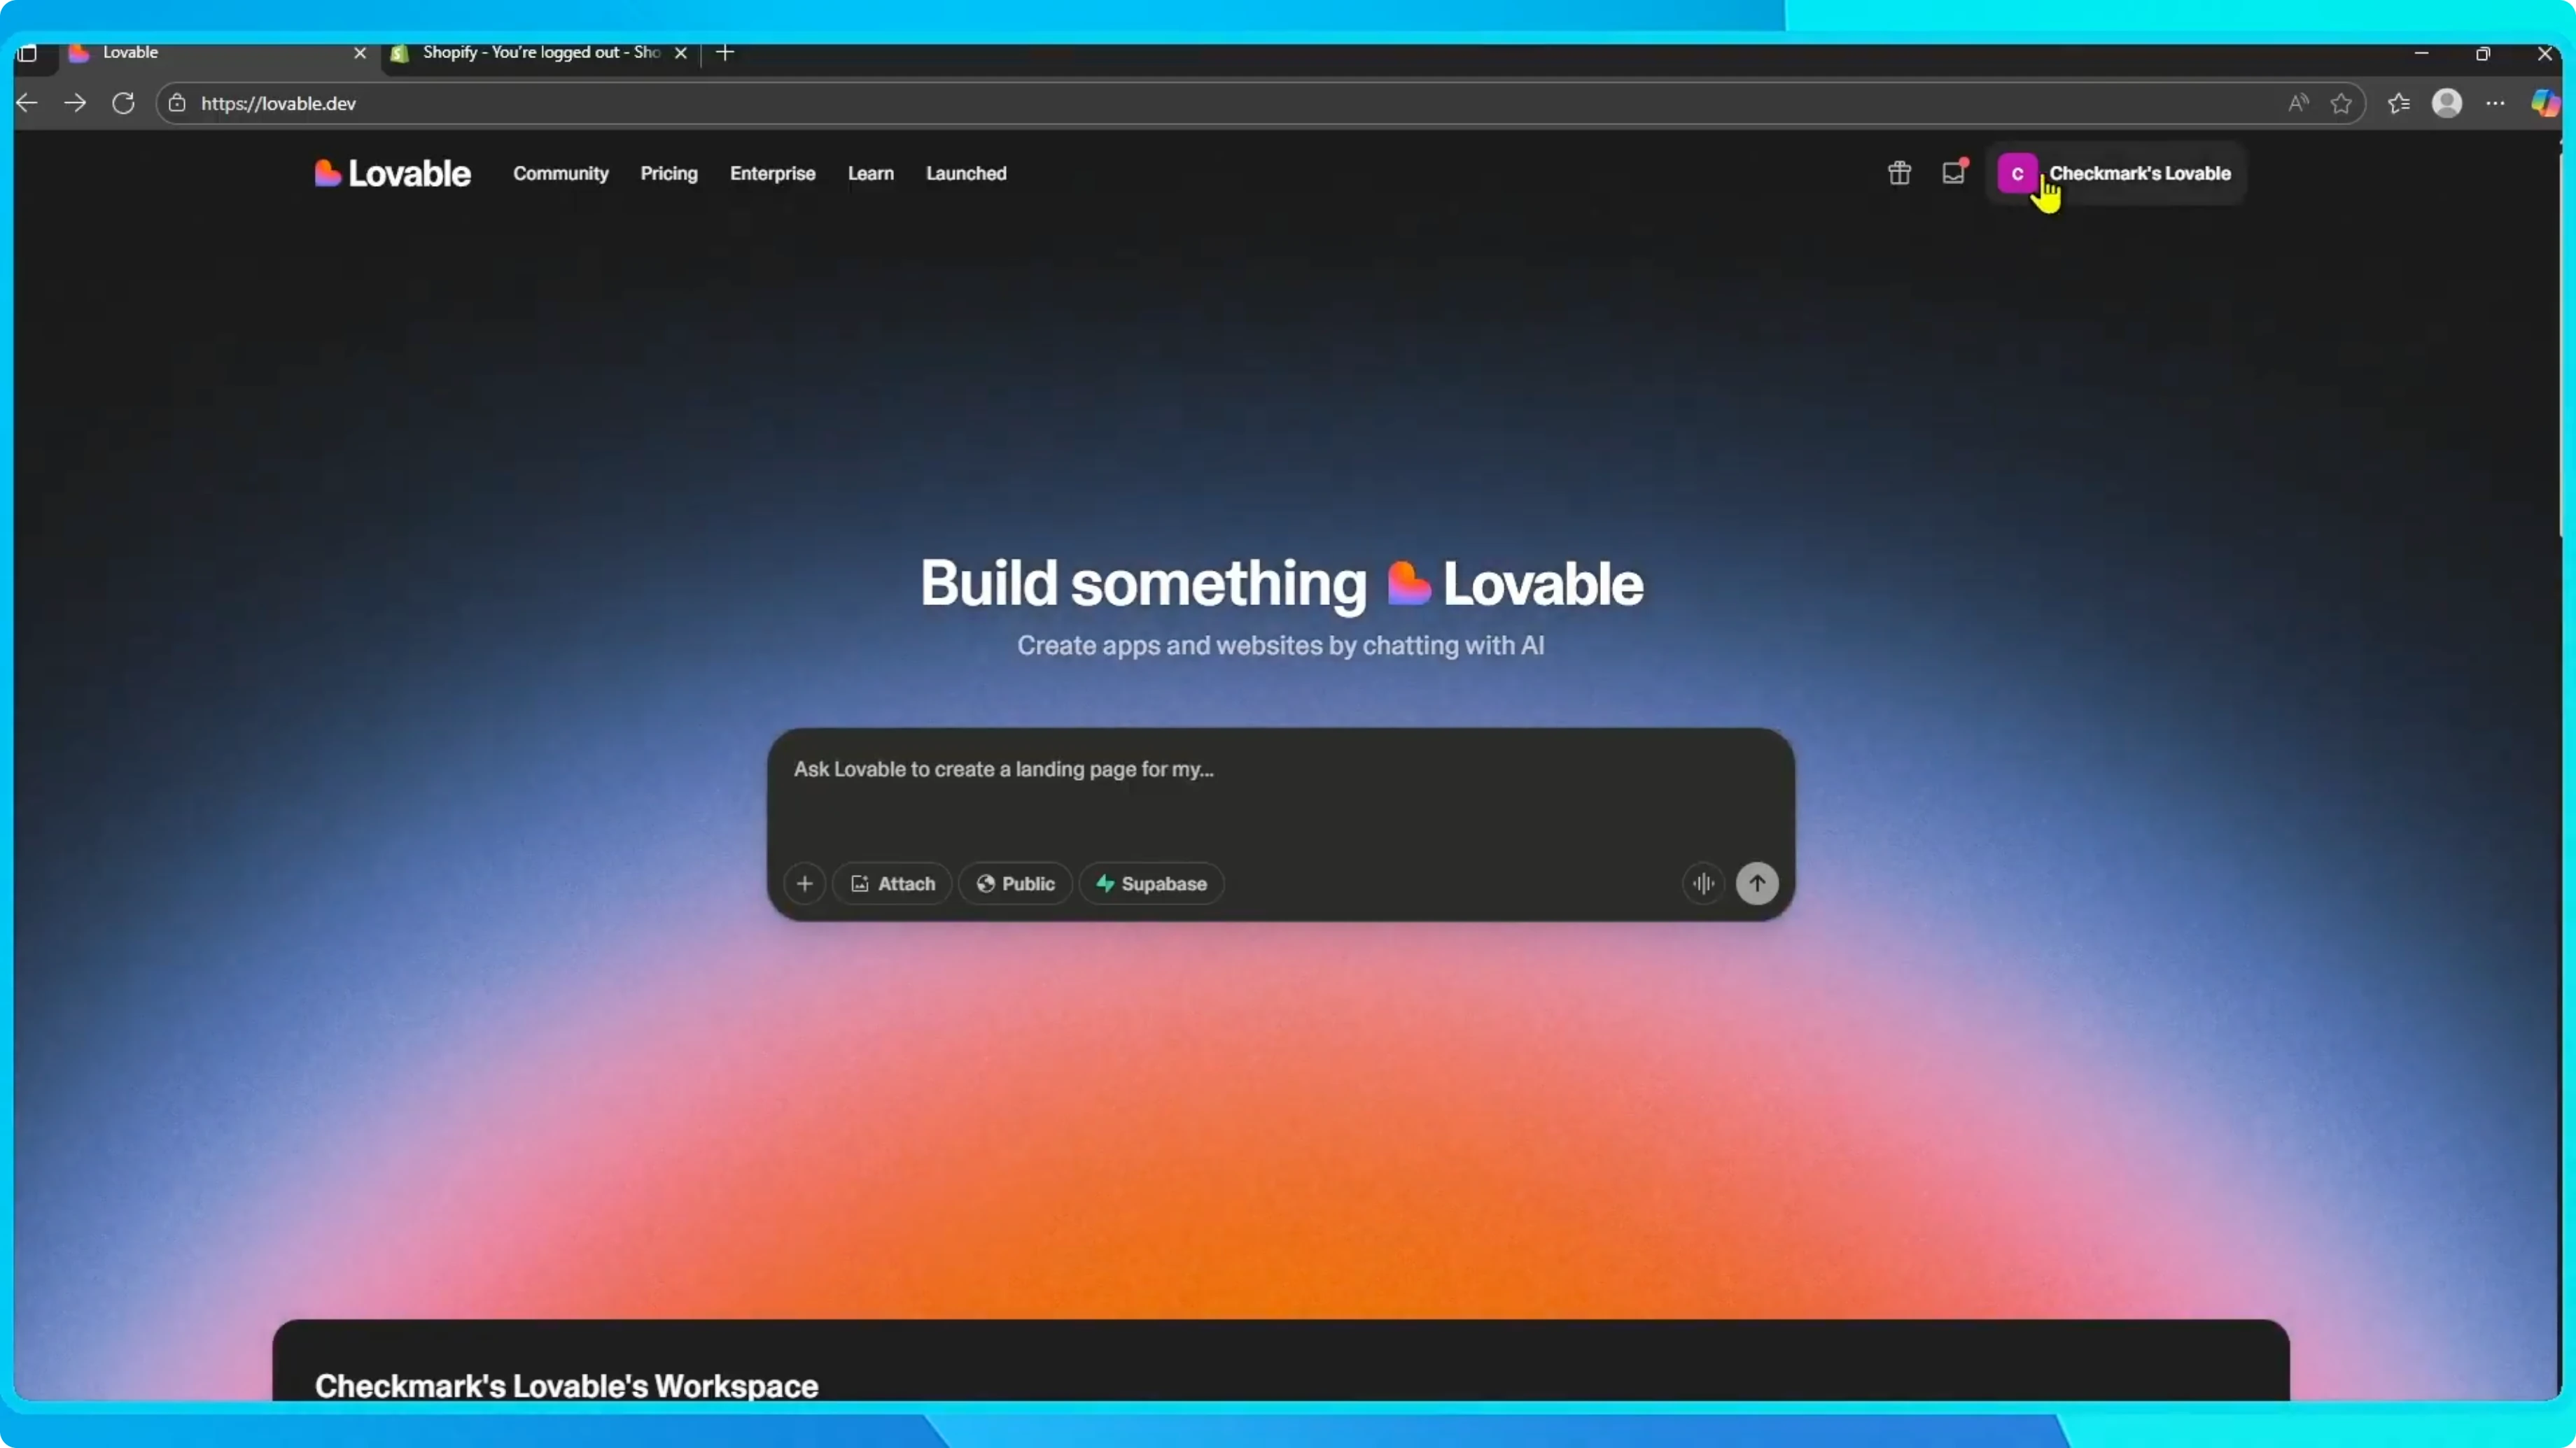Image resolution: width=2576 pixels, height=1448 pixels.
Task: Open Checkmark's Lovable workspace menu
Action: pos(2115,173)
